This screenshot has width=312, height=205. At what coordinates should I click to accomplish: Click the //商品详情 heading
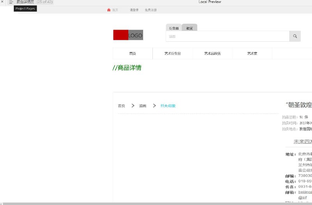click(127, 68)
